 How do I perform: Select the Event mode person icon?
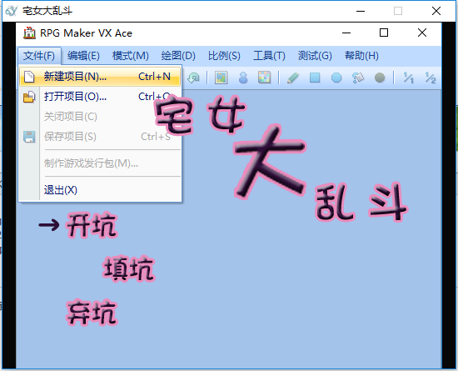[x=243, y=78]
